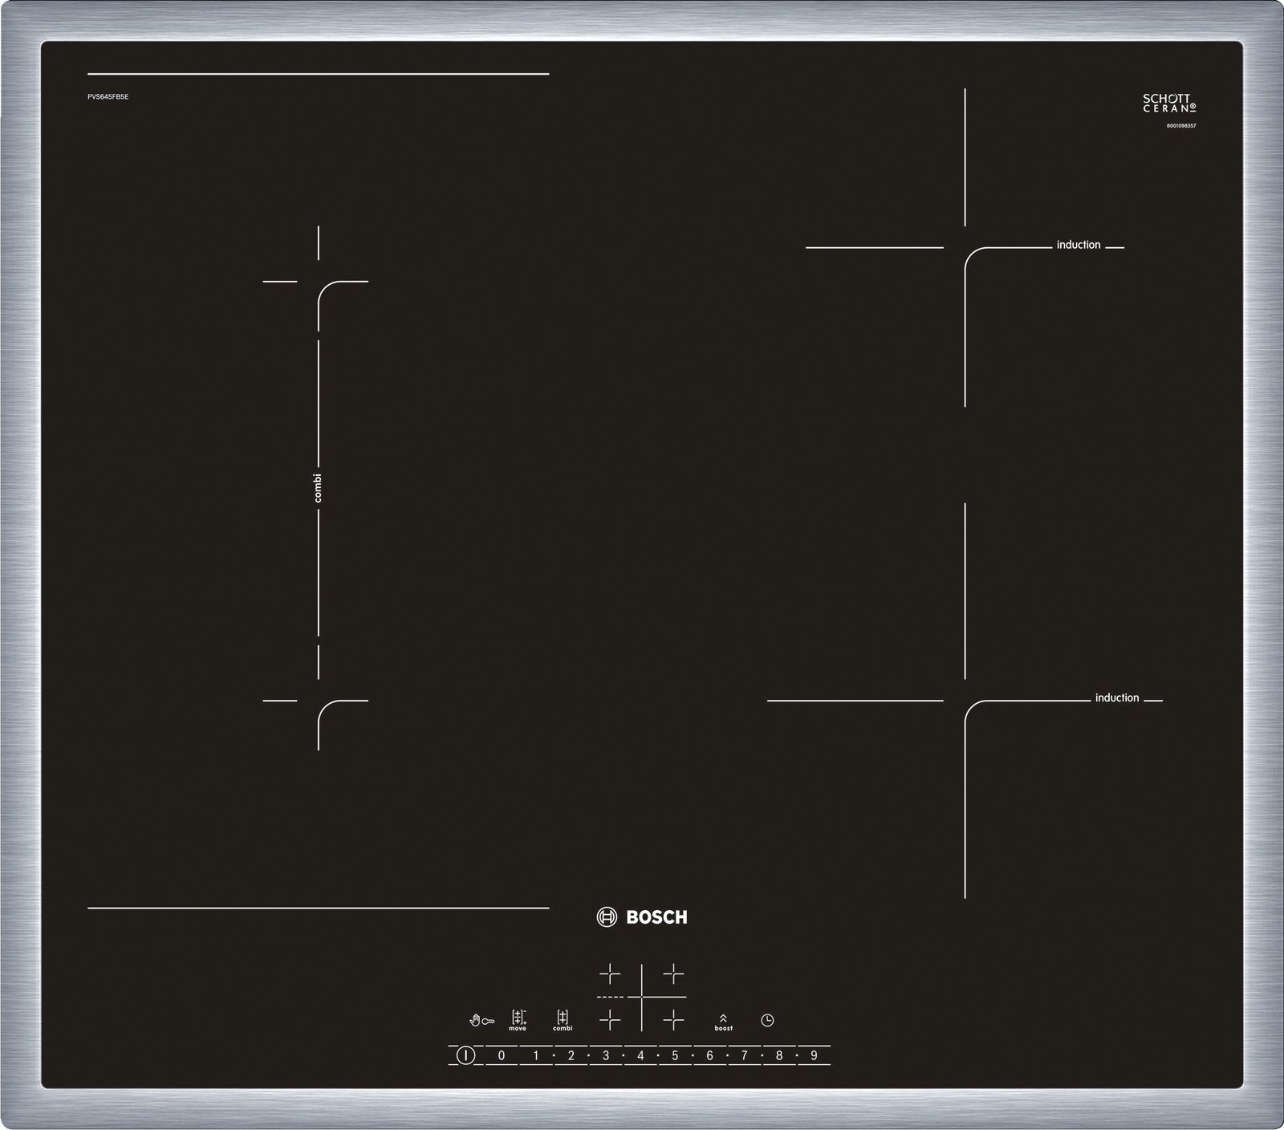
Task: Select the rear-right cooking zone selector
Action: pos(673,975)
